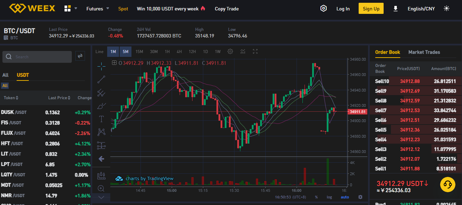Viewport: 462px width, 205px height.
Task: Open chart settings gear icon
Action: 230,52
